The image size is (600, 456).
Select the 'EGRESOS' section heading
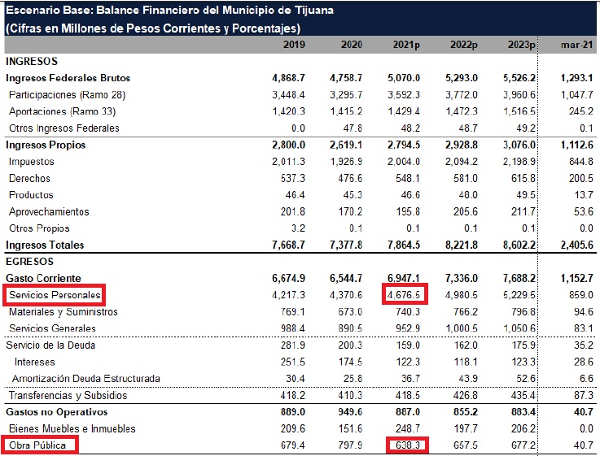click(x=29, y=262)
